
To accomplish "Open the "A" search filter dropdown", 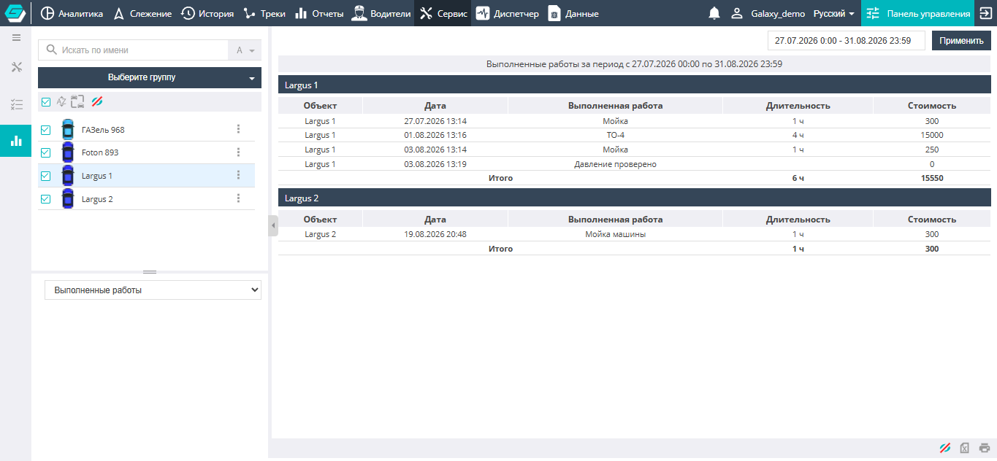I will pyautogui.click(x=245, y=50).
